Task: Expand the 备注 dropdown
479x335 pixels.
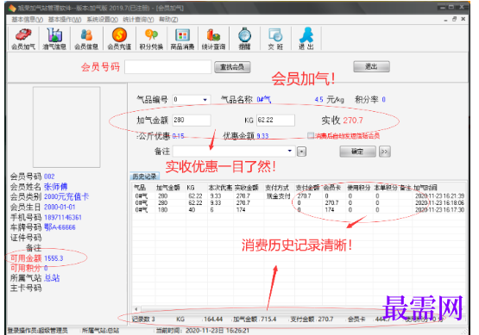Action: click(290, 151)
